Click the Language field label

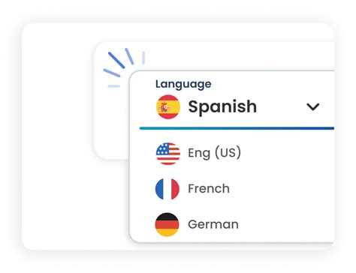183,84
